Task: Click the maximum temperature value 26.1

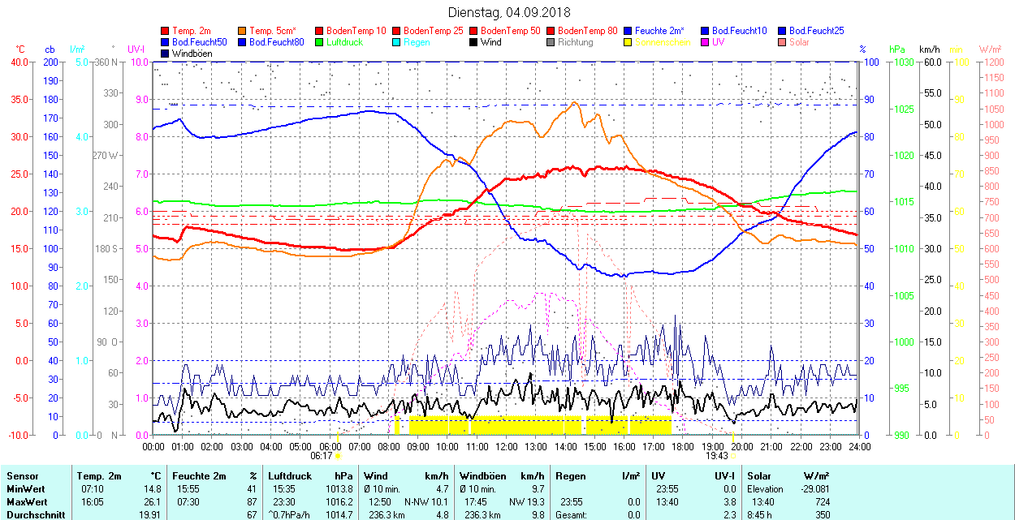Action: coord(153,502)
